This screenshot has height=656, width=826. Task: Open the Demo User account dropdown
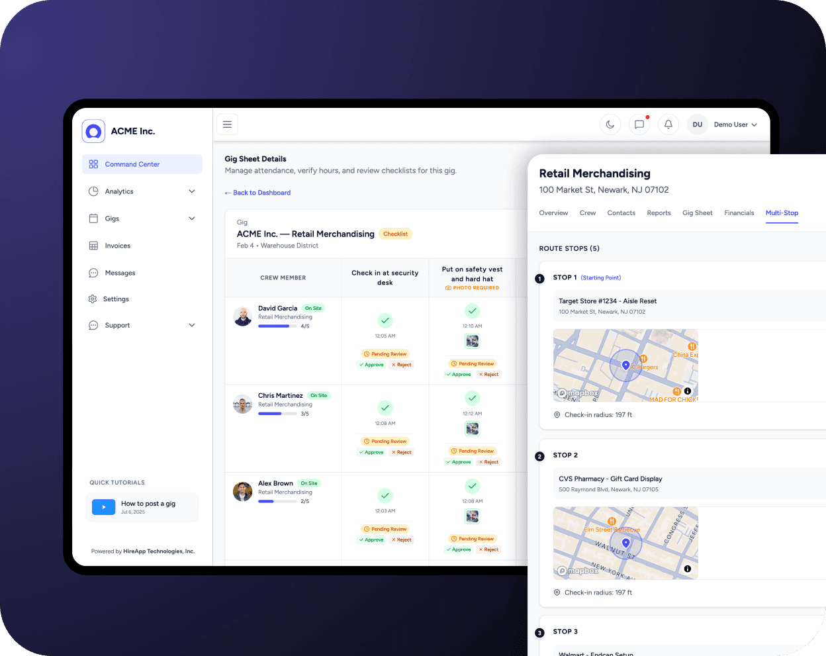click(x=735, y=124)
